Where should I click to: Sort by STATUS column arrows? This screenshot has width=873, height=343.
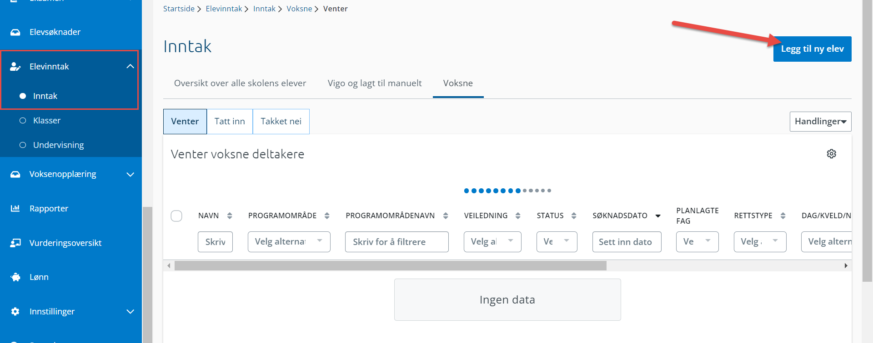click(574, 216)
